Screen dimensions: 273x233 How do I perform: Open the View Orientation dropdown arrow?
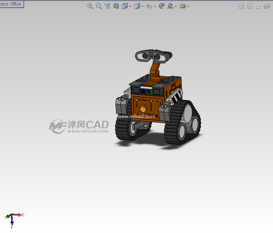pos(130,7)
